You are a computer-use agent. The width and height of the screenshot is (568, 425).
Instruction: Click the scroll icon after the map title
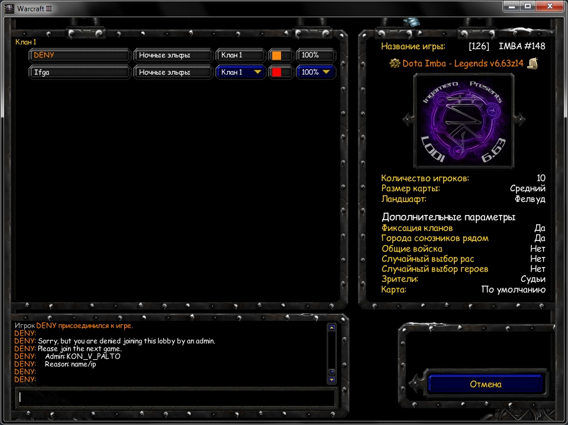(532, 63)
